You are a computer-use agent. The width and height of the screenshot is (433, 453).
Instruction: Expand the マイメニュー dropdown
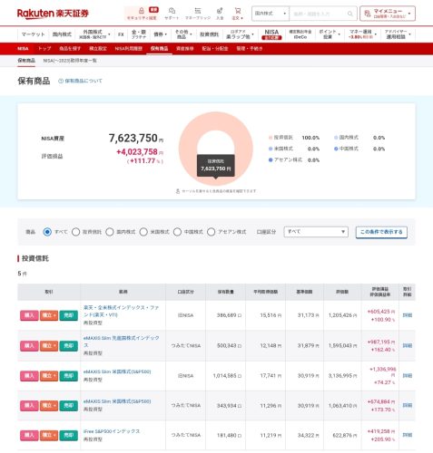[x=388, y=14]
